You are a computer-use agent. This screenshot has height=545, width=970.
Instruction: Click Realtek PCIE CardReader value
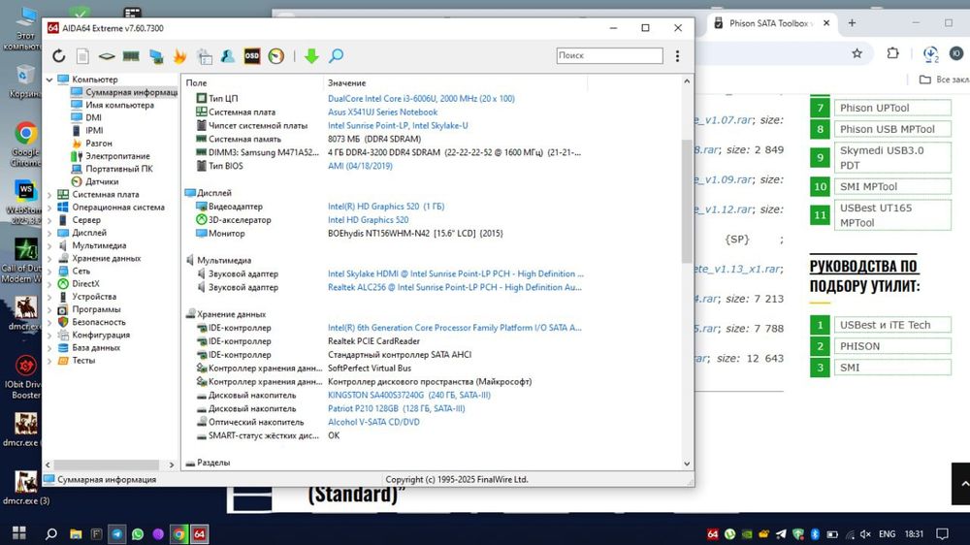tap(373, 341)
